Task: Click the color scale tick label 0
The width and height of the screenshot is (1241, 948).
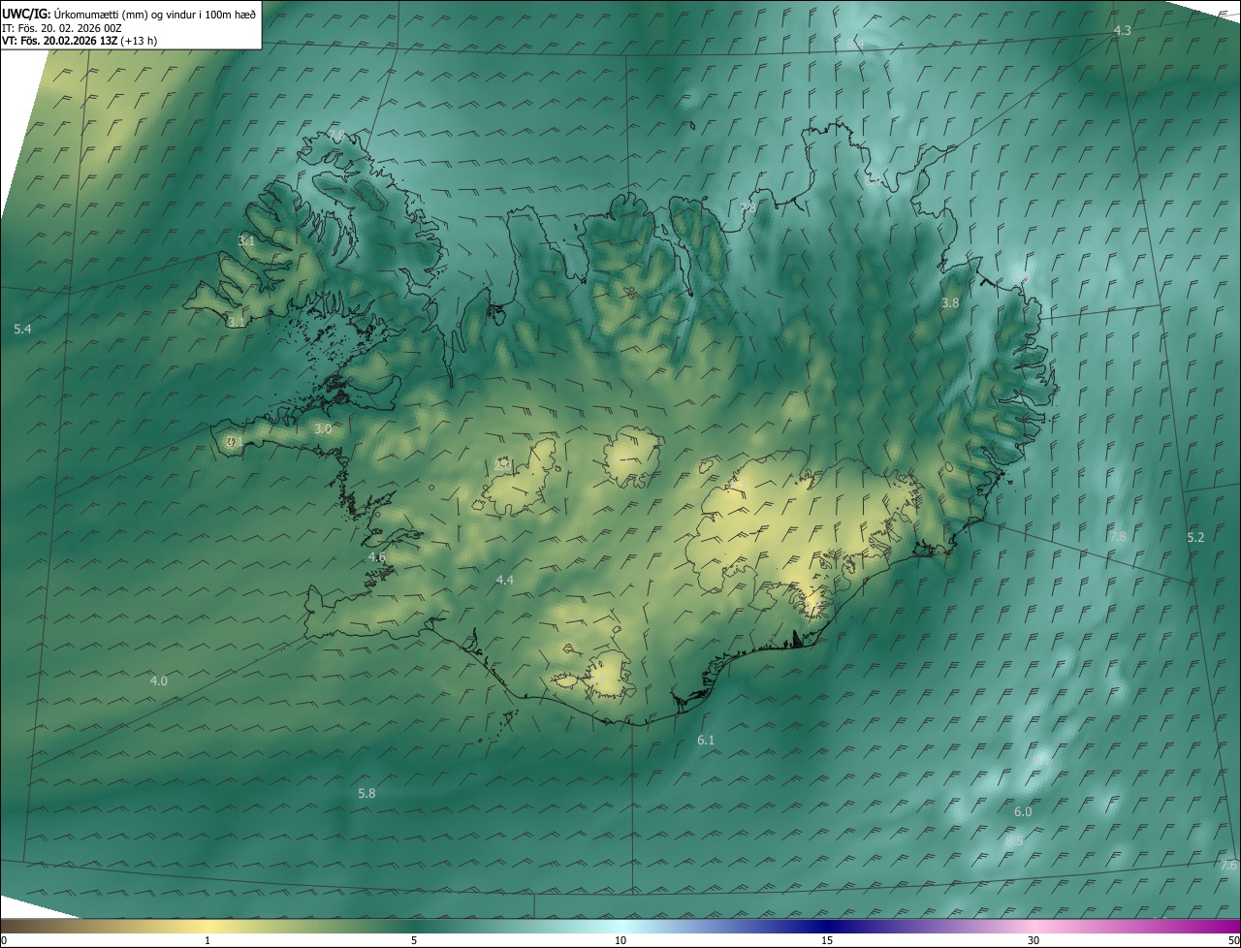Action: pos(4,940)
